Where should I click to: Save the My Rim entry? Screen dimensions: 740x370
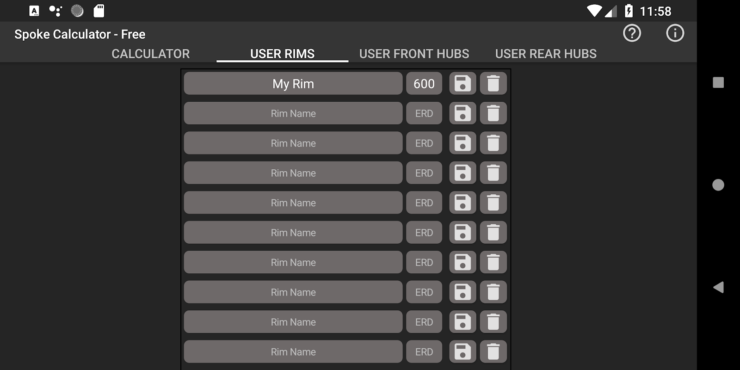pyautogui.click(x=462, y=83)
